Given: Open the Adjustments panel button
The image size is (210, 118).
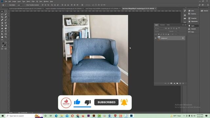Looking at the screenshot, I should (x=193, y=21).
